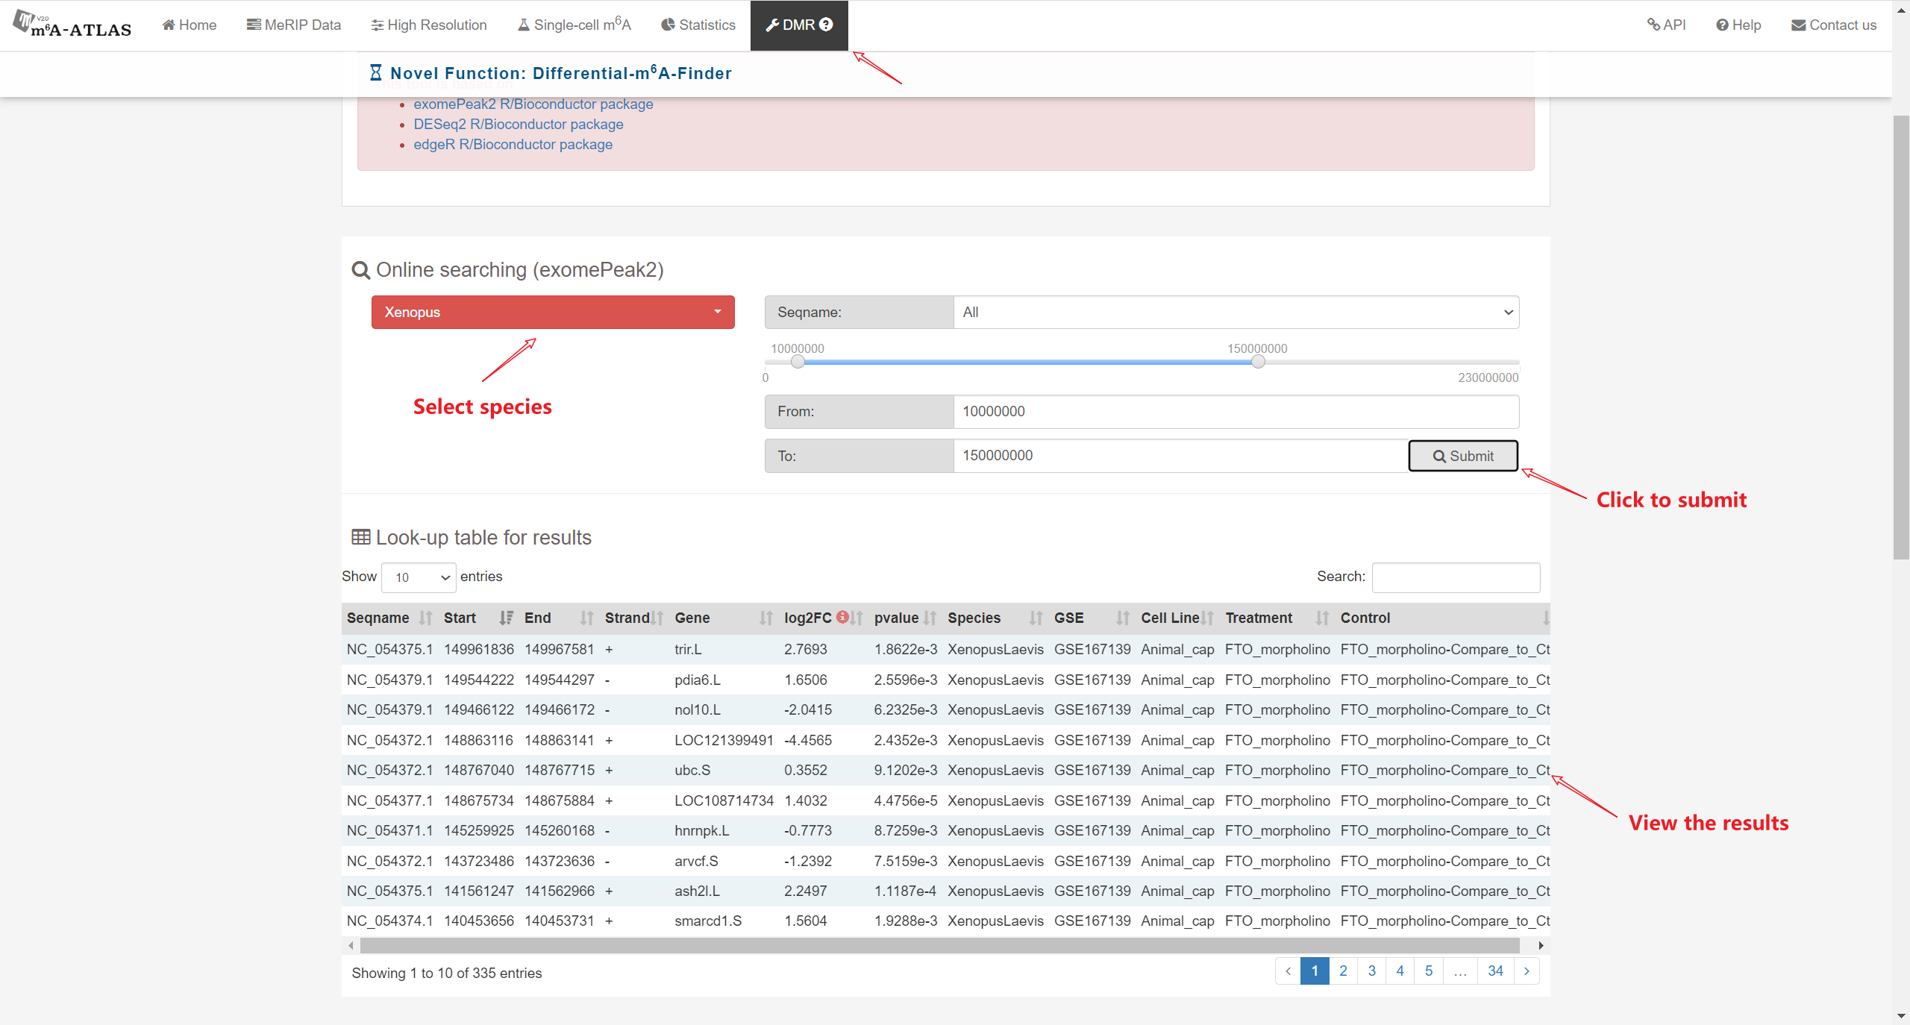This screenshot has width=1910, height=1025.
Task: Open exomePeak2 R/Bioconductor package link
Action: pos(533,104)
